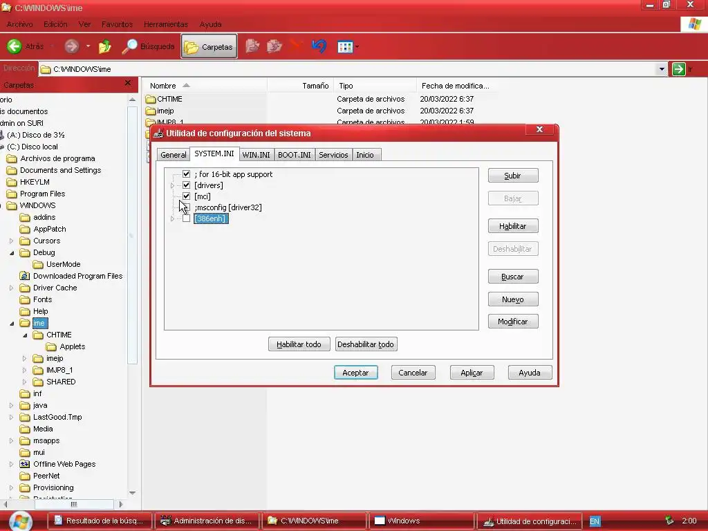Screen dimensions: 708x531
Task: Open the Herramientas menu
Action: (166, 24)
